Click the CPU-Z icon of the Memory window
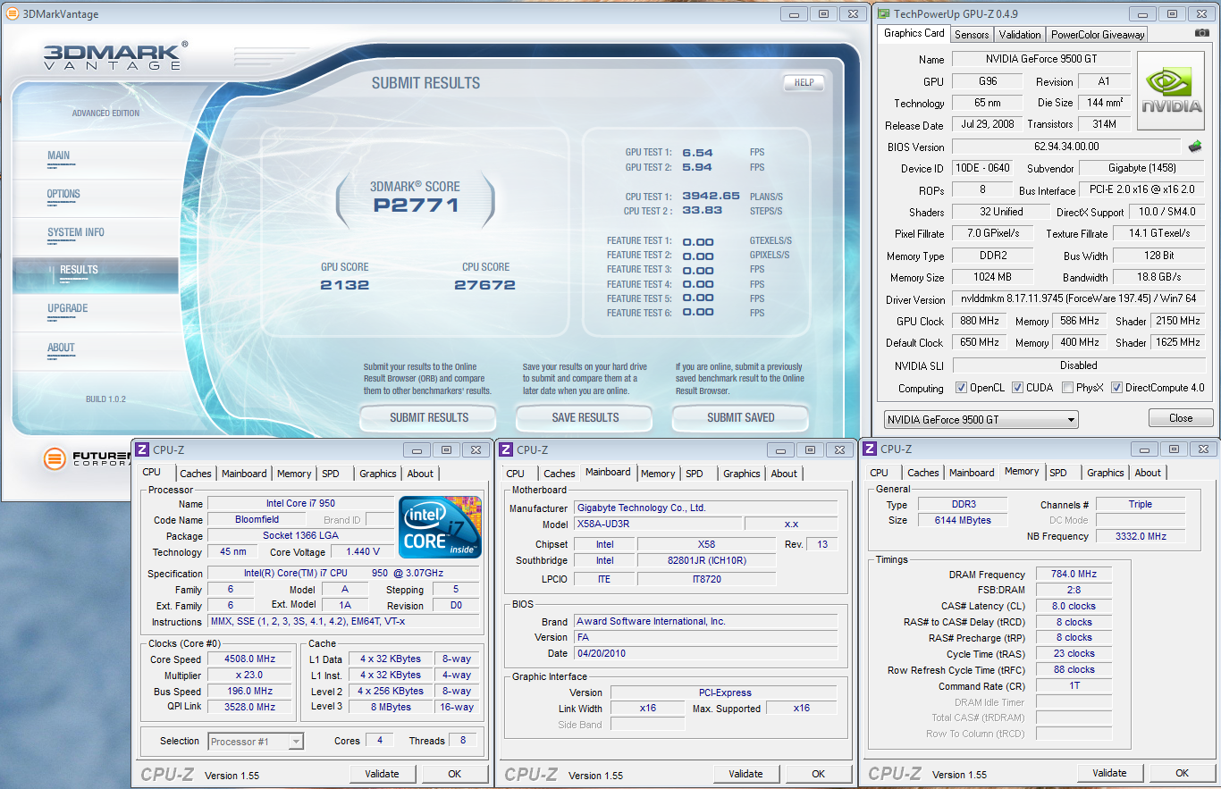Screen dimensions: 1221x789 point(869,449)
